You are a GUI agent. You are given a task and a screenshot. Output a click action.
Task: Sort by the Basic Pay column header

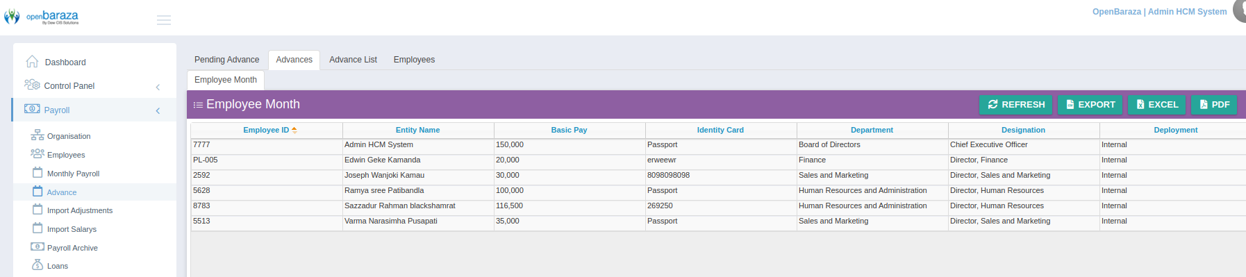pos(569,130)
